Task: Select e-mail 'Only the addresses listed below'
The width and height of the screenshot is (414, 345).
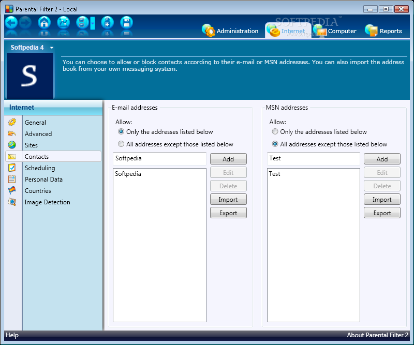Action: (x=121, y=131)
